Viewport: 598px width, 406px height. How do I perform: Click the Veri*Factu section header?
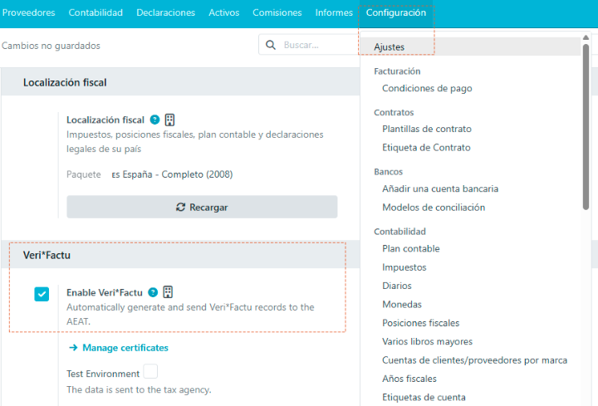click(x=180, y=255)
